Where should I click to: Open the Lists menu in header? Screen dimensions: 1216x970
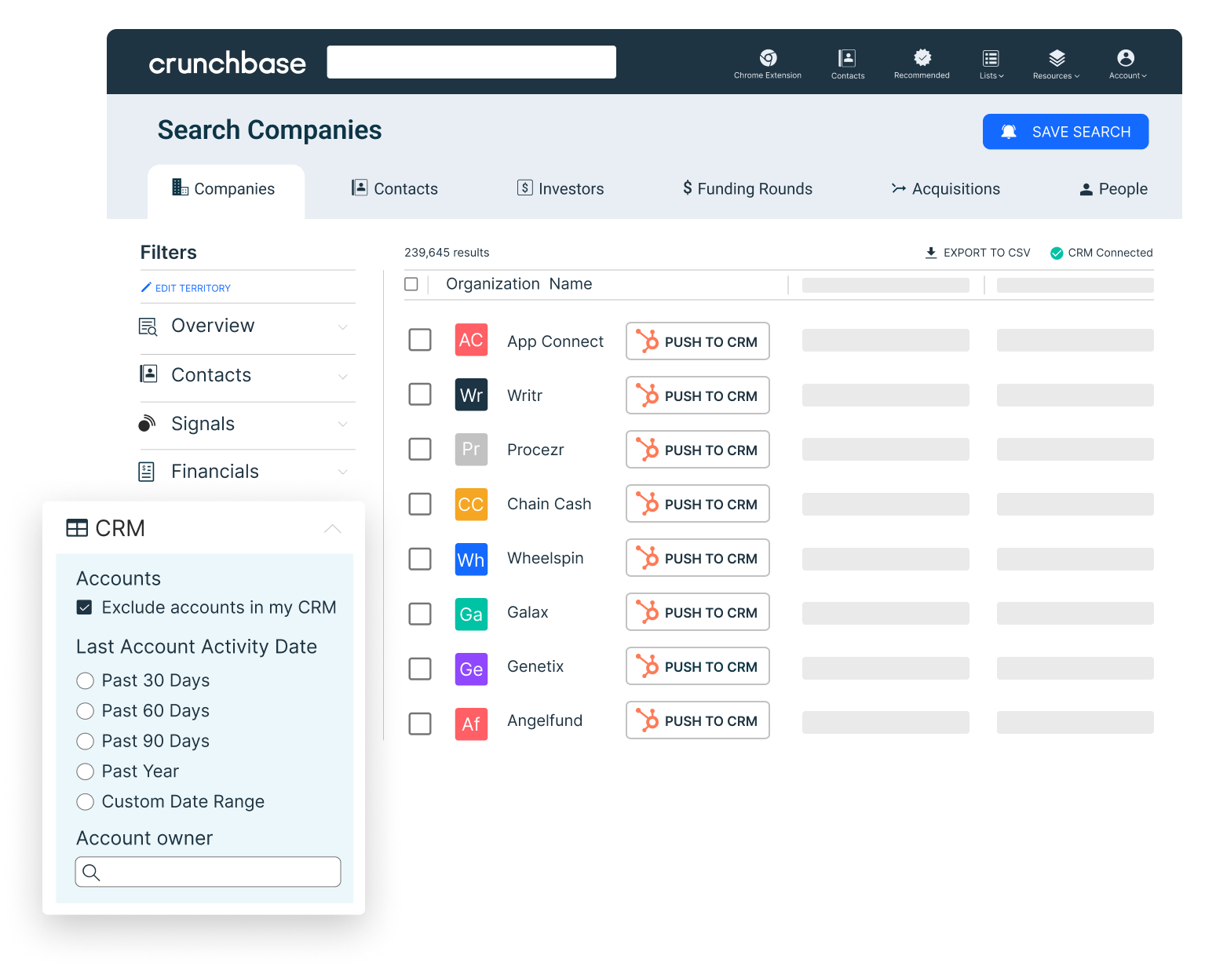coord(991,64)
